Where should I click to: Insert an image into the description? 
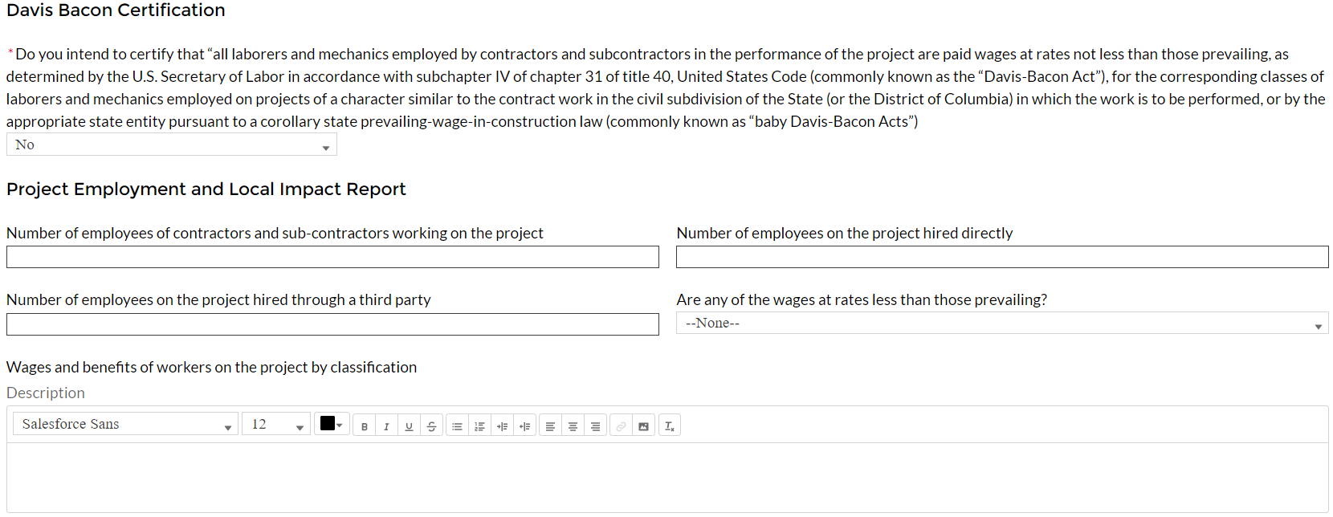coord(643,426)
